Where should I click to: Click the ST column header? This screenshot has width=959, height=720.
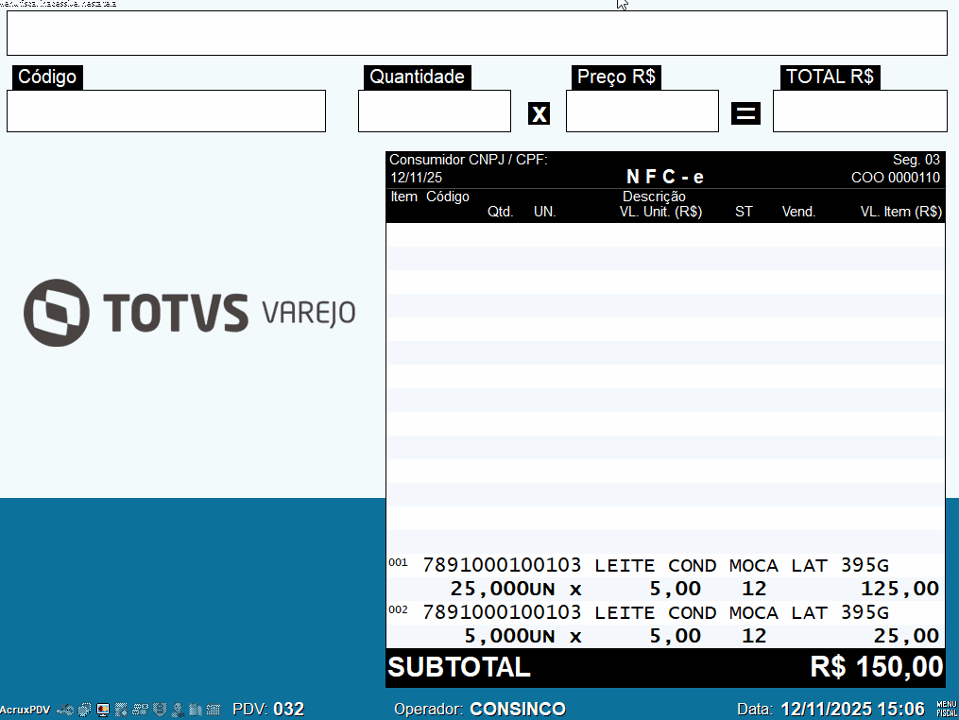coord(744,212)
